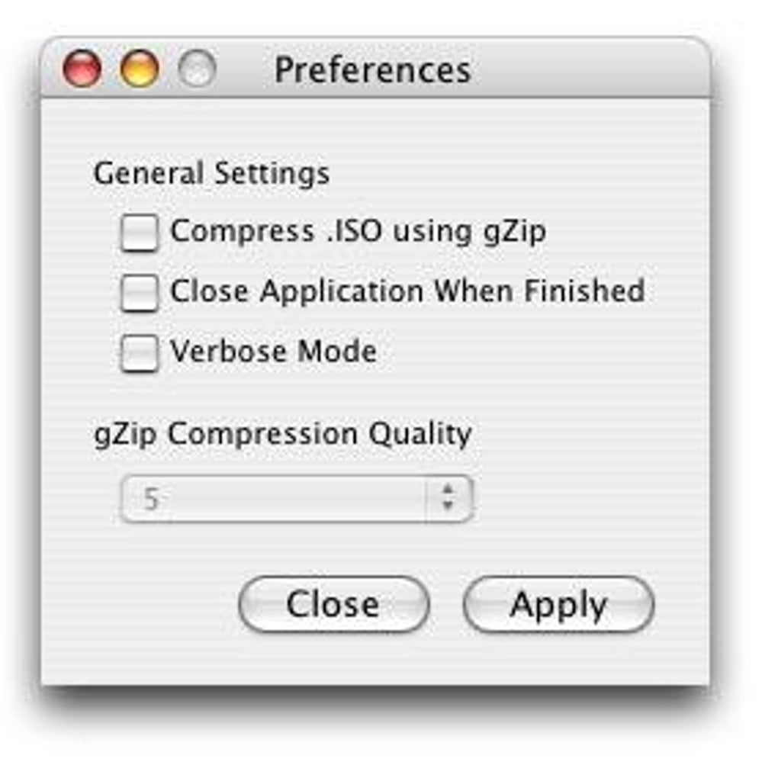Click the up arrow on the quality popup

coord(448,490)
